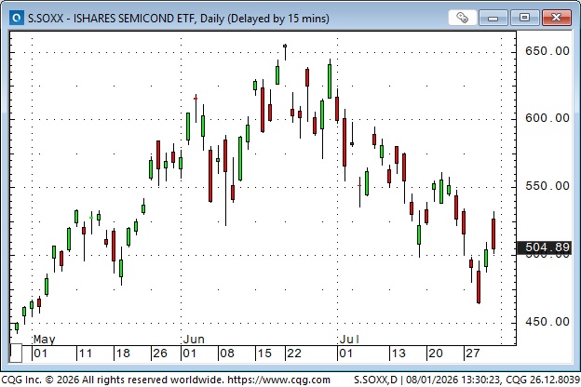Click the date label 22 in June
Viewport: 581px width, 387px height.
point(294,354)
